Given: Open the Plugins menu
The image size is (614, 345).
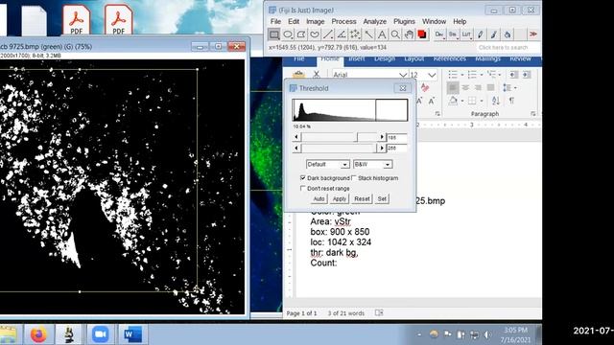Looking at the screenshot, I should point(404,21).
